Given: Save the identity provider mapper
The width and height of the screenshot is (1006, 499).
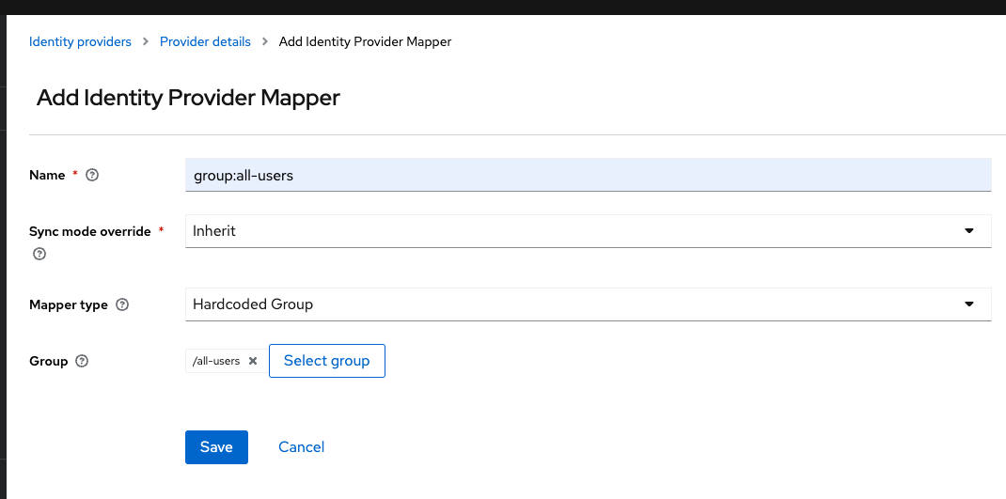Looking at the screenshot, I should [217, 447].
